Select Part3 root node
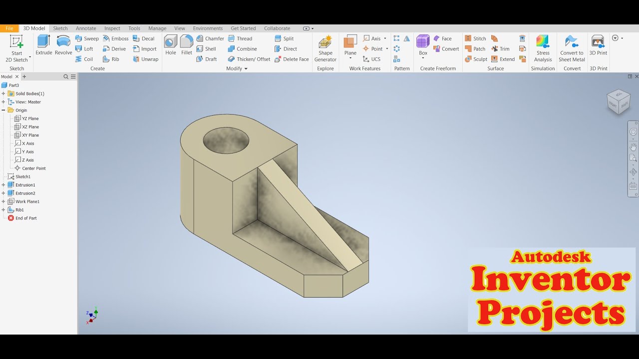 [x=10, y=85]
